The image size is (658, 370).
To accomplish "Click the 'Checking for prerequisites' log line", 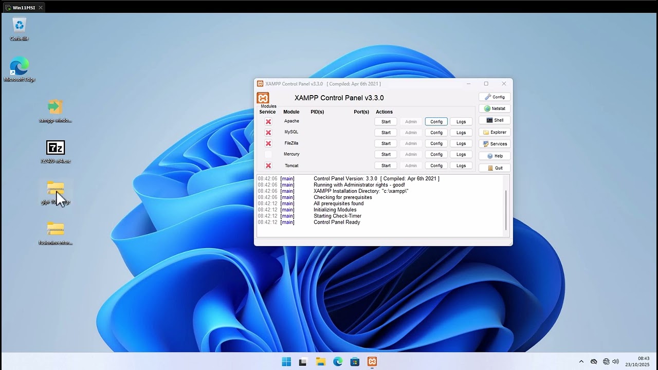I will (x=342, y=197).
